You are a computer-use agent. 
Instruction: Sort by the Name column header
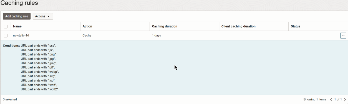point(17,26)
